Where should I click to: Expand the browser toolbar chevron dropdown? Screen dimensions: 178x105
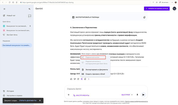pyautogui.click(x=172, y=2)
